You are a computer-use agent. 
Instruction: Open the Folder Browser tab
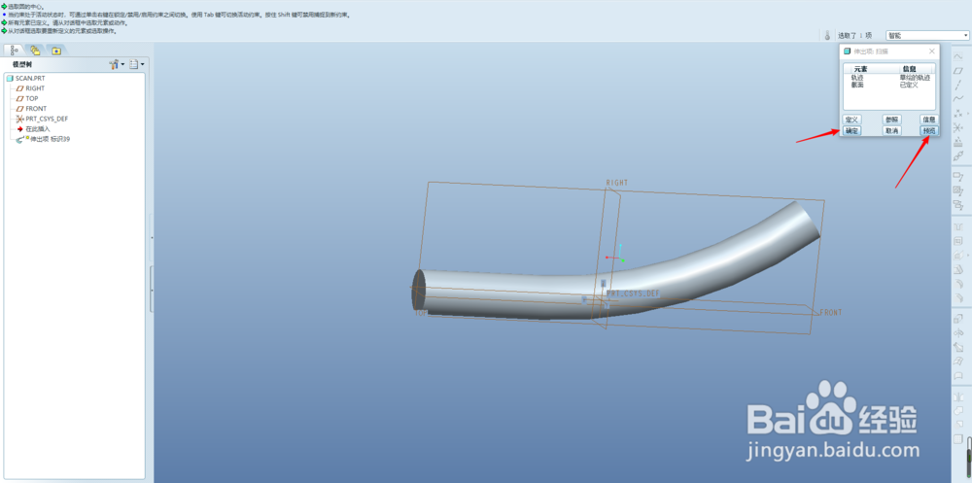[35, 50]
